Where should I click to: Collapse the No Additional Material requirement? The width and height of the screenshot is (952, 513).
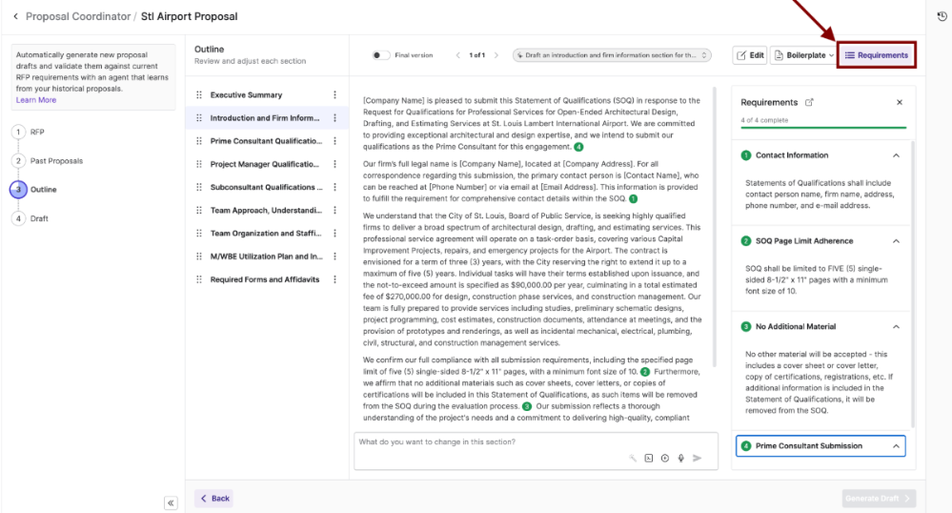coord(896,327)
